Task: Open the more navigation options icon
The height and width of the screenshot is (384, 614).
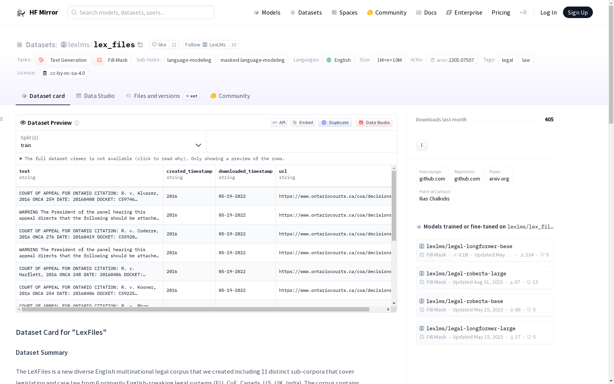Action: [x=523, y=13]
